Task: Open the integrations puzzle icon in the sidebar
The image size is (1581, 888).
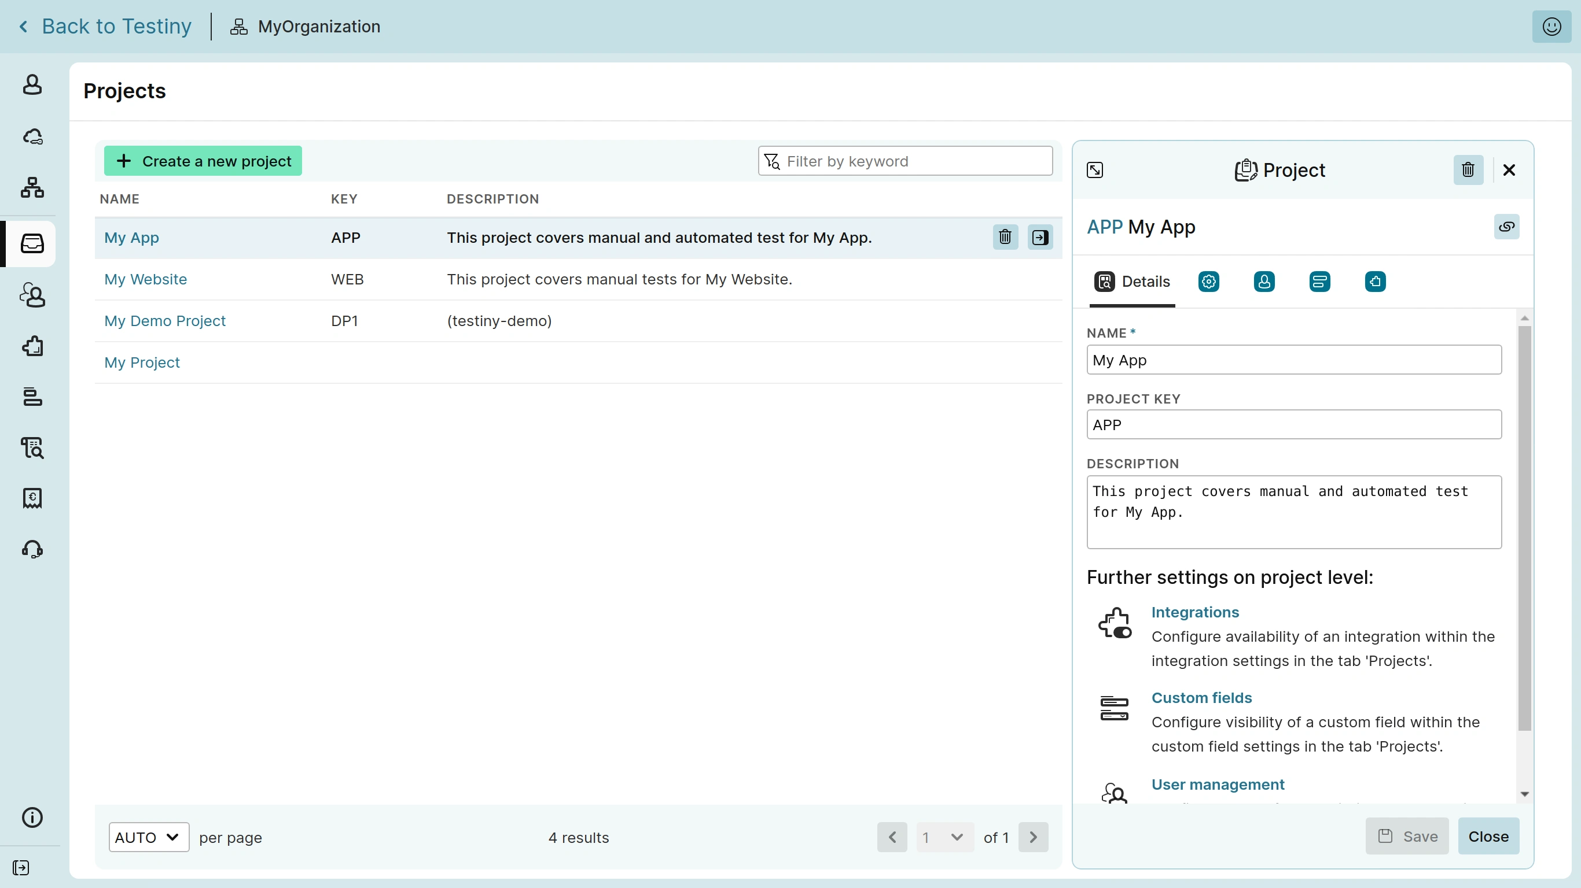Action: pos(32,346)
